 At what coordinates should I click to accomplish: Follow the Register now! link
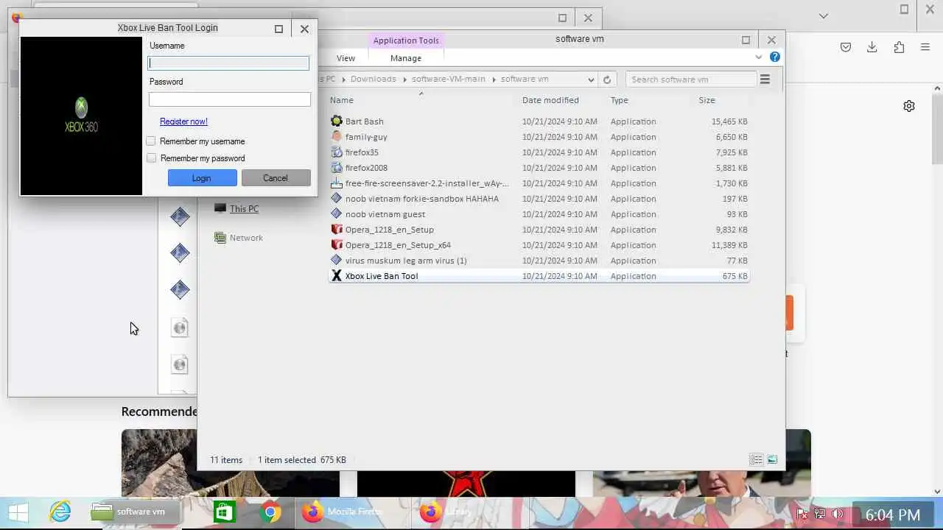[x=183, y=121]
